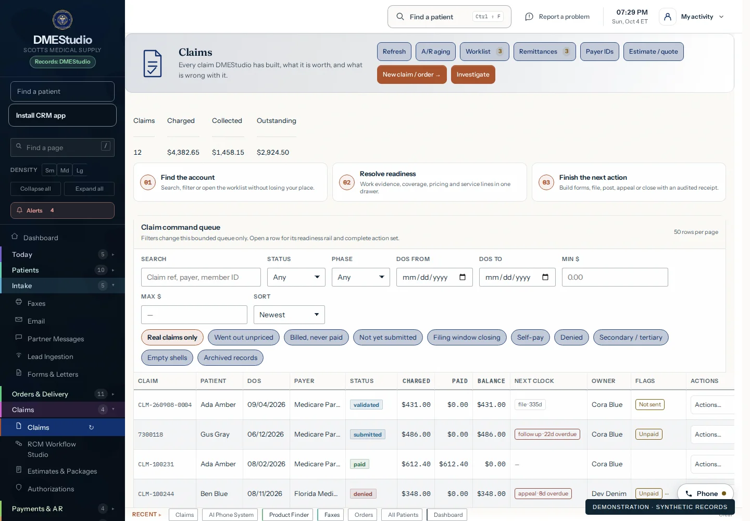Toggle the Billed, never paid filter
750x521 pixels.
[316, 338]
